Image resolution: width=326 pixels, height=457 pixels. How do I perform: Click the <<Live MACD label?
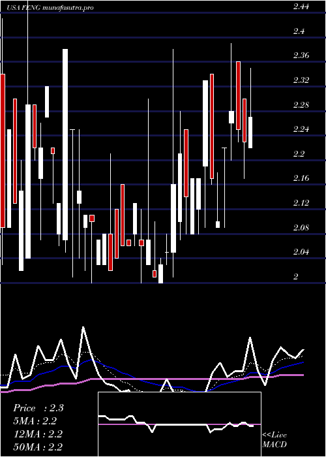[x=274, y=440]
